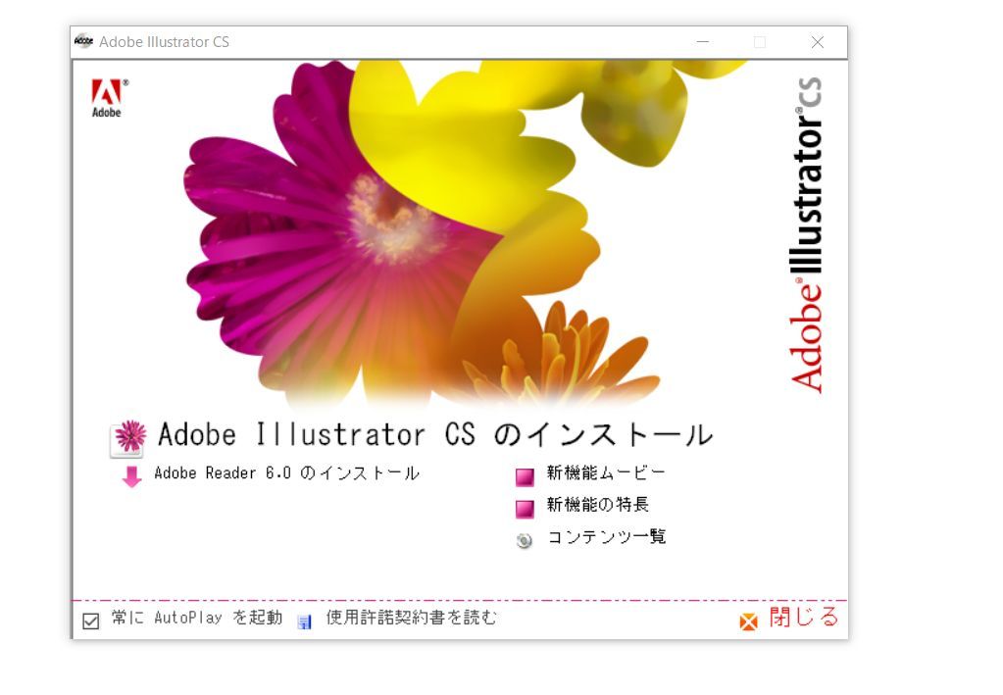Viewport: 1003px width, 695px height.
Task: Click the square icon beside 新機能ムービー
Action: point(525,477)
